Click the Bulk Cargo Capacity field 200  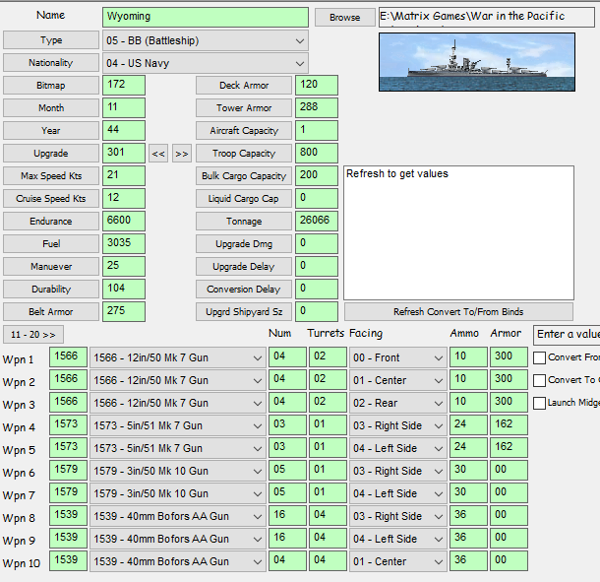[x=317, y=175]
